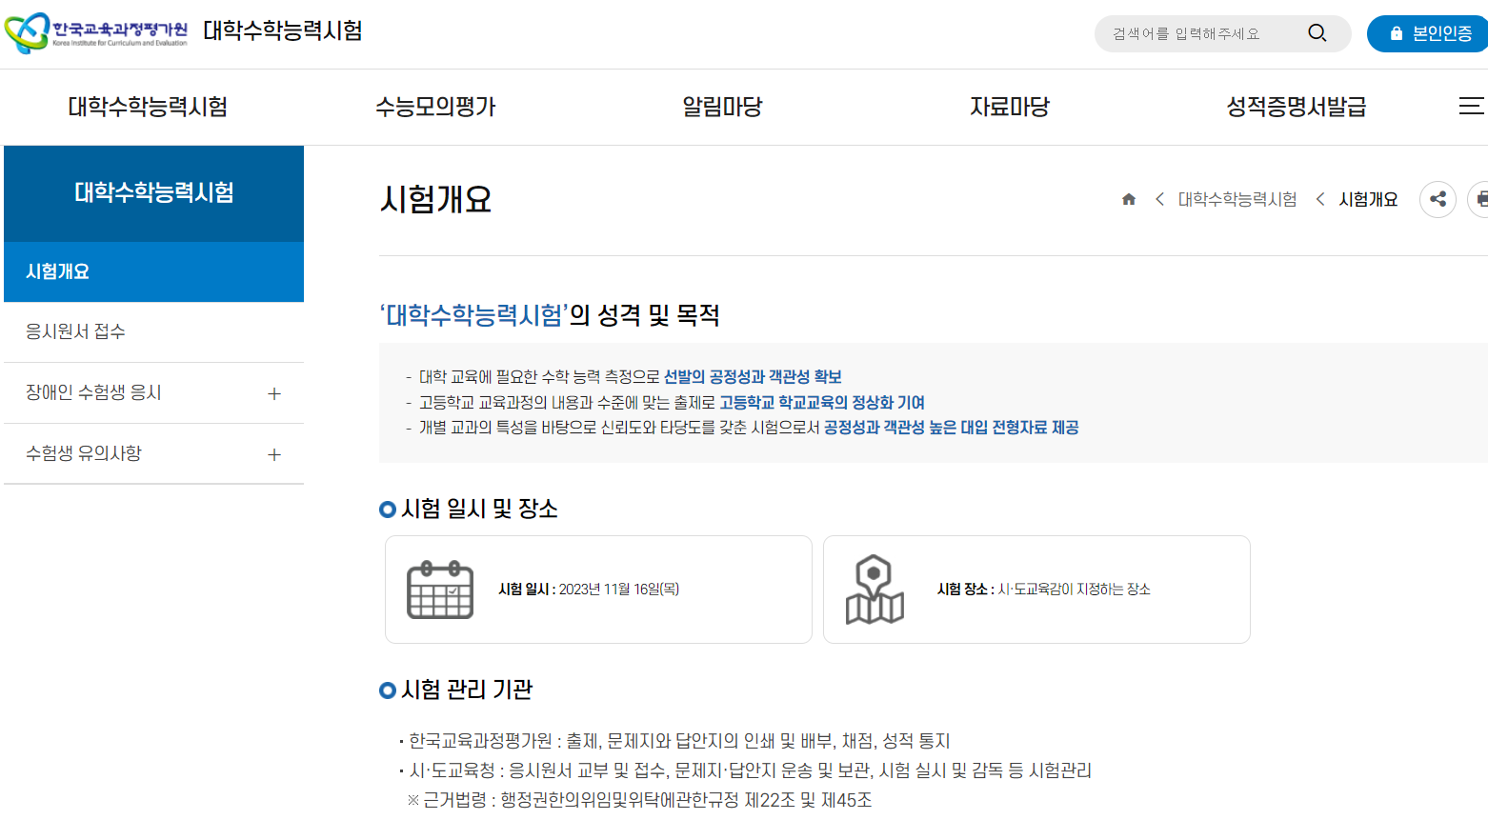This screenshot has height=820, width=1488.
Task: Open the 성적증명서발급 menu
Action: pos(1296,106)
